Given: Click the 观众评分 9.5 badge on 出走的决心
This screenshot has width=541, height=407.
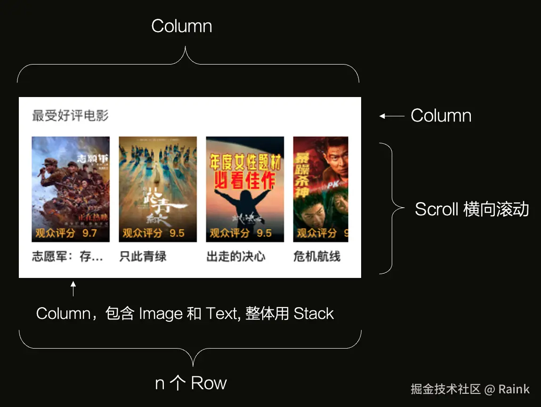Looking at the screenshot, I should click(241, 233).
